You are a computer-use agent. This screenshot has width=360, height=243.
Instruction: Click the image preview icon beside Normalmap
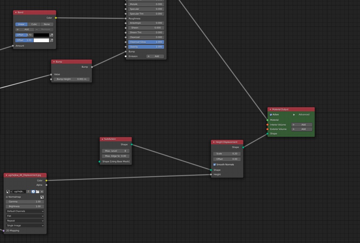click(x=42, y=197)
